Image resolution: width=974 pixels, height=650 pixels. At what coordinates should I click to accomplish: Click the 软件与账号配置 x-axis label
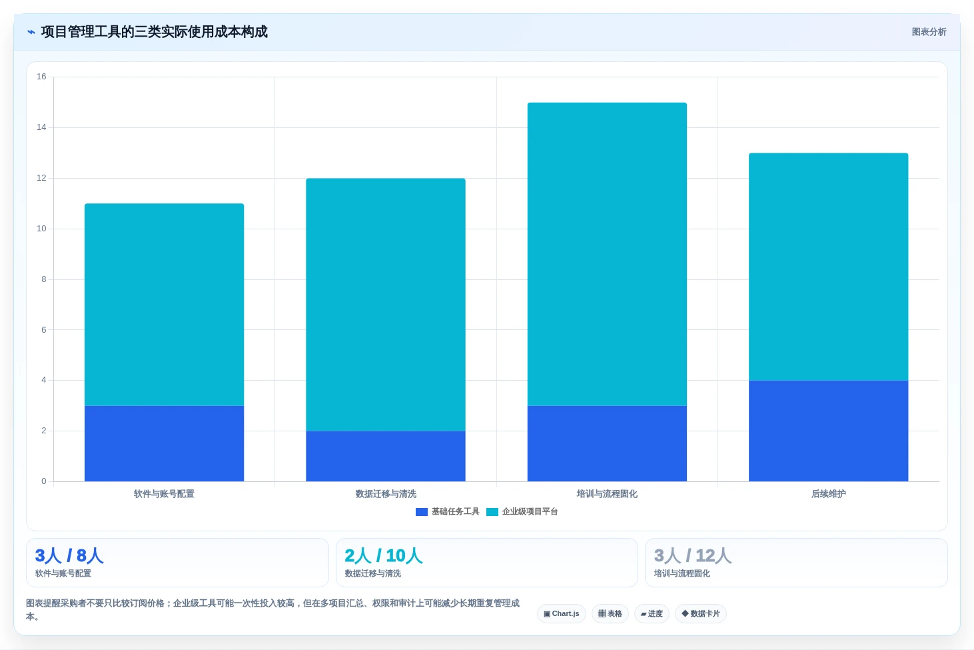164,494
